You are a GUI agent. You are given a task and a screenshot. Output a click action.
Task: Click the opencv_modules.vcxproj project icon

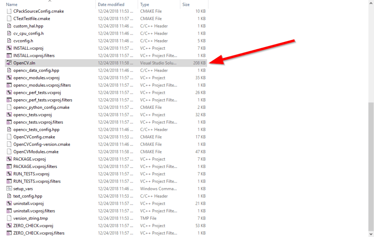coord(9,78)
